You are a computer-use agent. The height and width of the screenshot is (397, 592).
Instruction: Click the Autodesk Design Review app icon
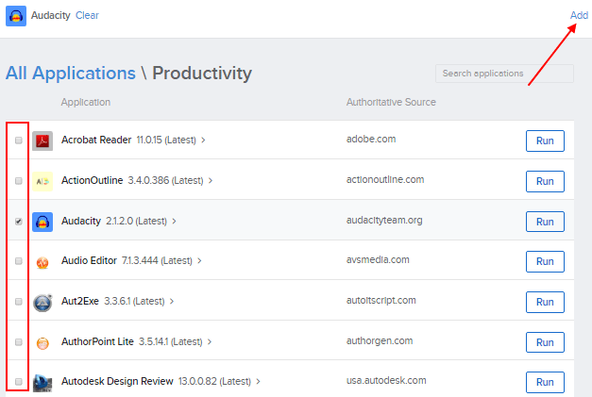pos(42,383)
